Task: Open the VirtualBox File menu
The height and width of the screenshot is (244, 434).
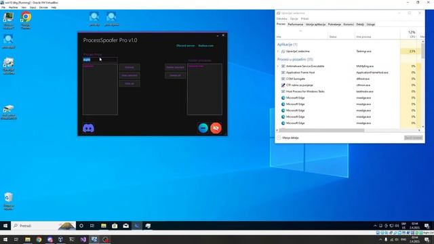Action: pos(3,7)
